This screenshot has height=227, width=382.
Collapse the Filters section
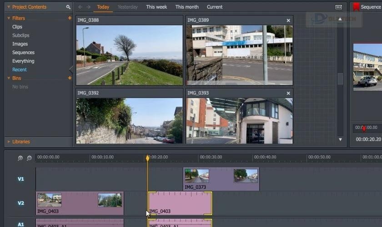pyautogui.click(x=9, y=18)
